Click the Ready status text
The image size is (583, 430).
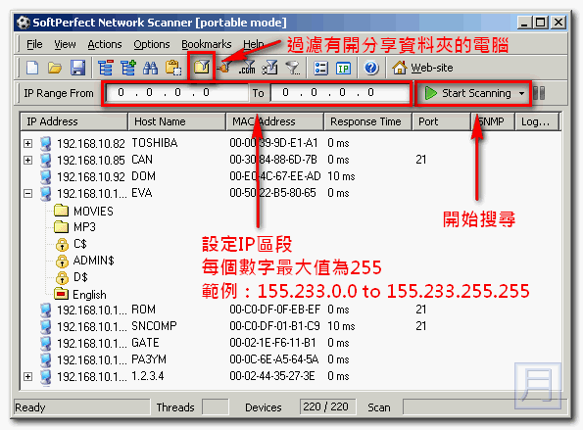30,407
